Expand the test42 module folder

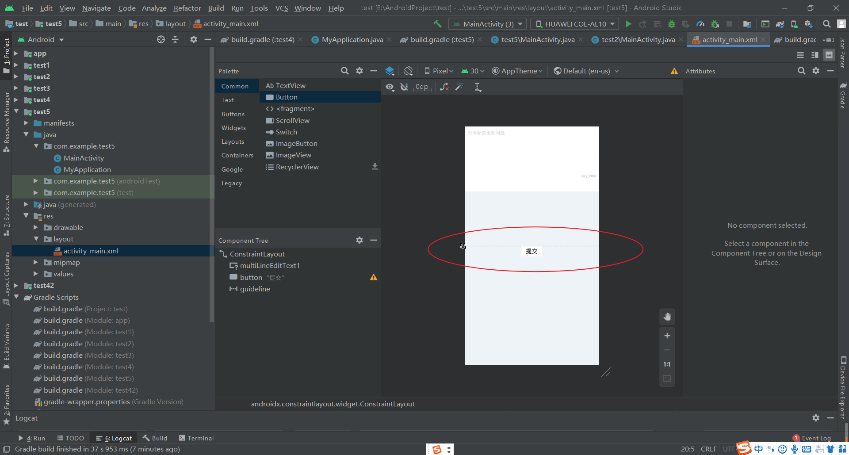[x=16, y=286]
